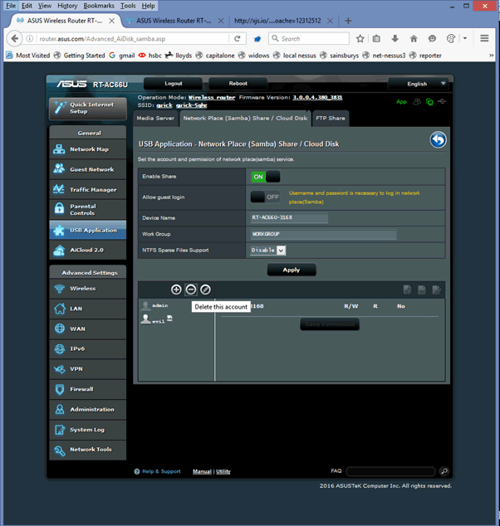Open Quick Internet Setup
Viewport: 500px width, 526px height.
tap(88, 109)
